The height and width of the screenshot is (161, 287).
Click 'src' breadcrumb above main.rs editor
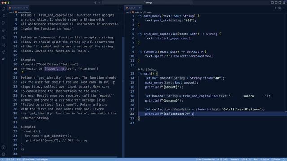click(x=128, y=12)
